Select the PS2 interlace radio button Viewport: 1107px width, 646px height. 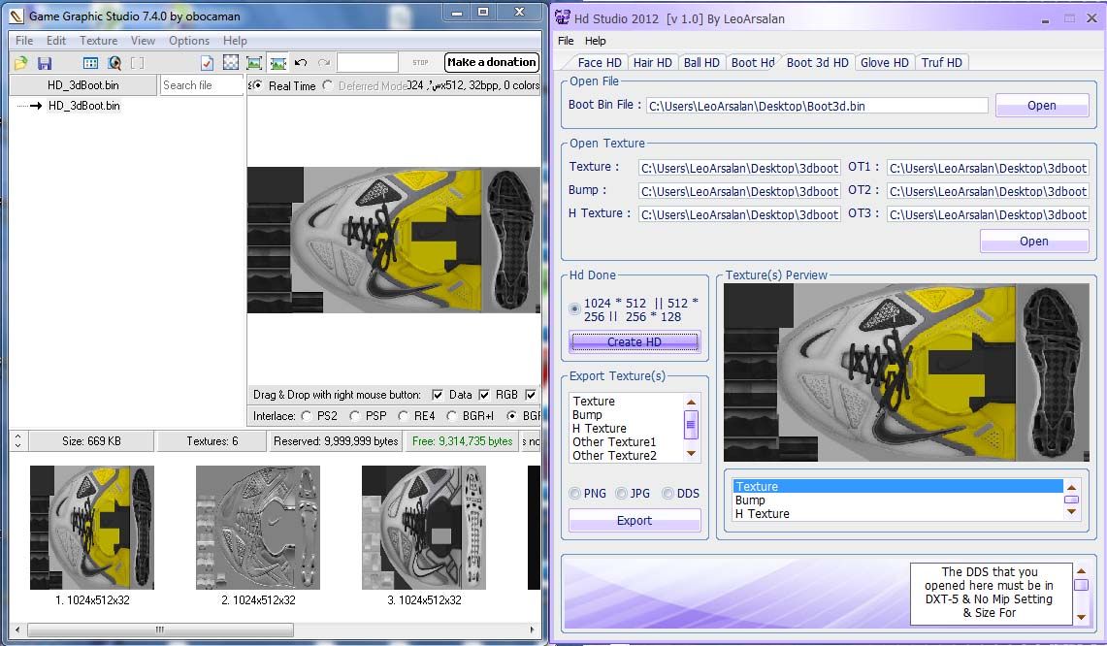308,416
